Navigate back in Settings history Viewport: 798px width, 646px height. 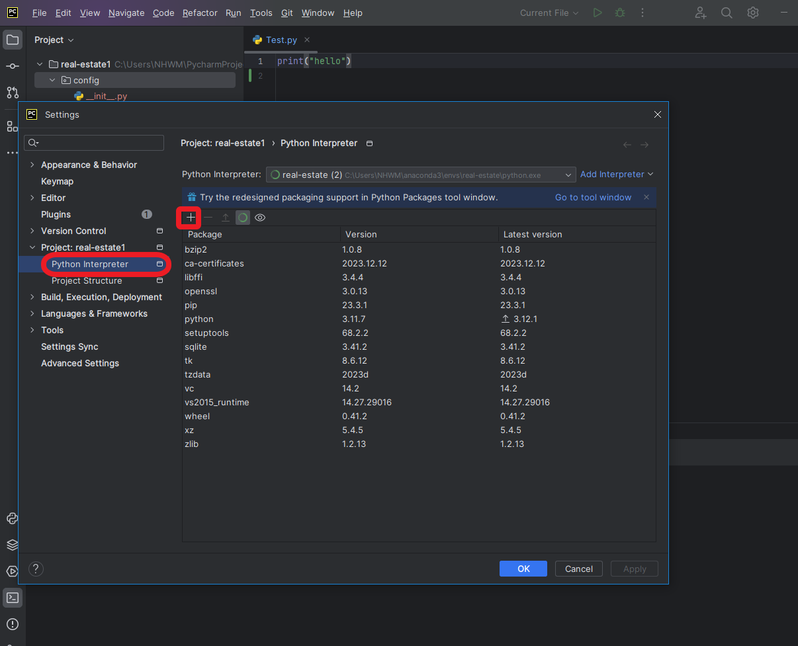pyautogui.click(x=627, y=145)
